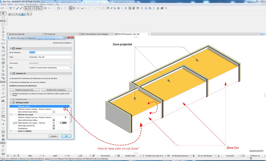
Task: Click the Redéfinir projections 3D button
Action: tap(25, 90)
